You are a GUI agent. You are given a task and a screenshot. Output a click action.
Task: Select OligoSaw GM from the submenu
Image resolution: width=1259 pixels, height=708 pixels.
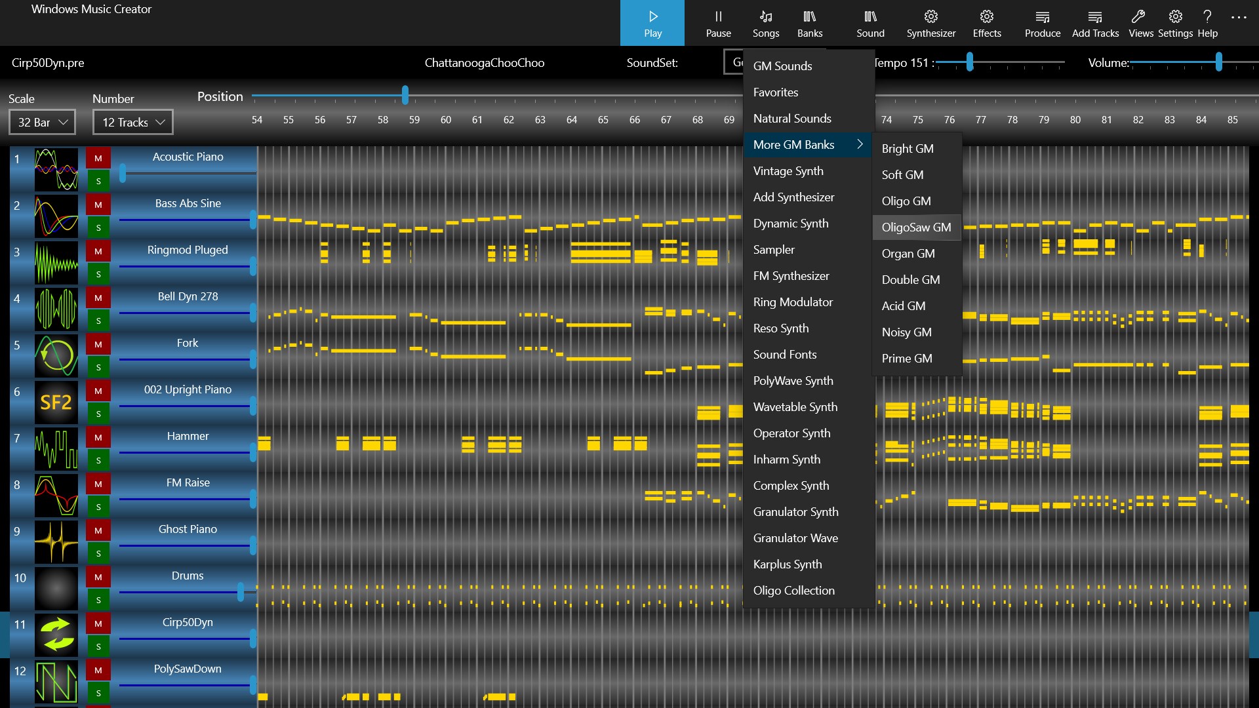coord(915,227)
